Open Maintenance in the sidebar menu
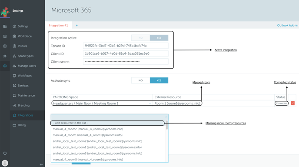The image size is (299, 167). [27, 95]
